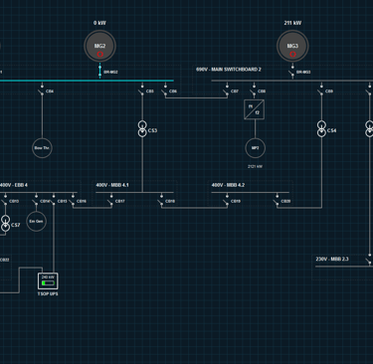Switch the CB19 breaker

pyautogui.click(x=227, y=201)
